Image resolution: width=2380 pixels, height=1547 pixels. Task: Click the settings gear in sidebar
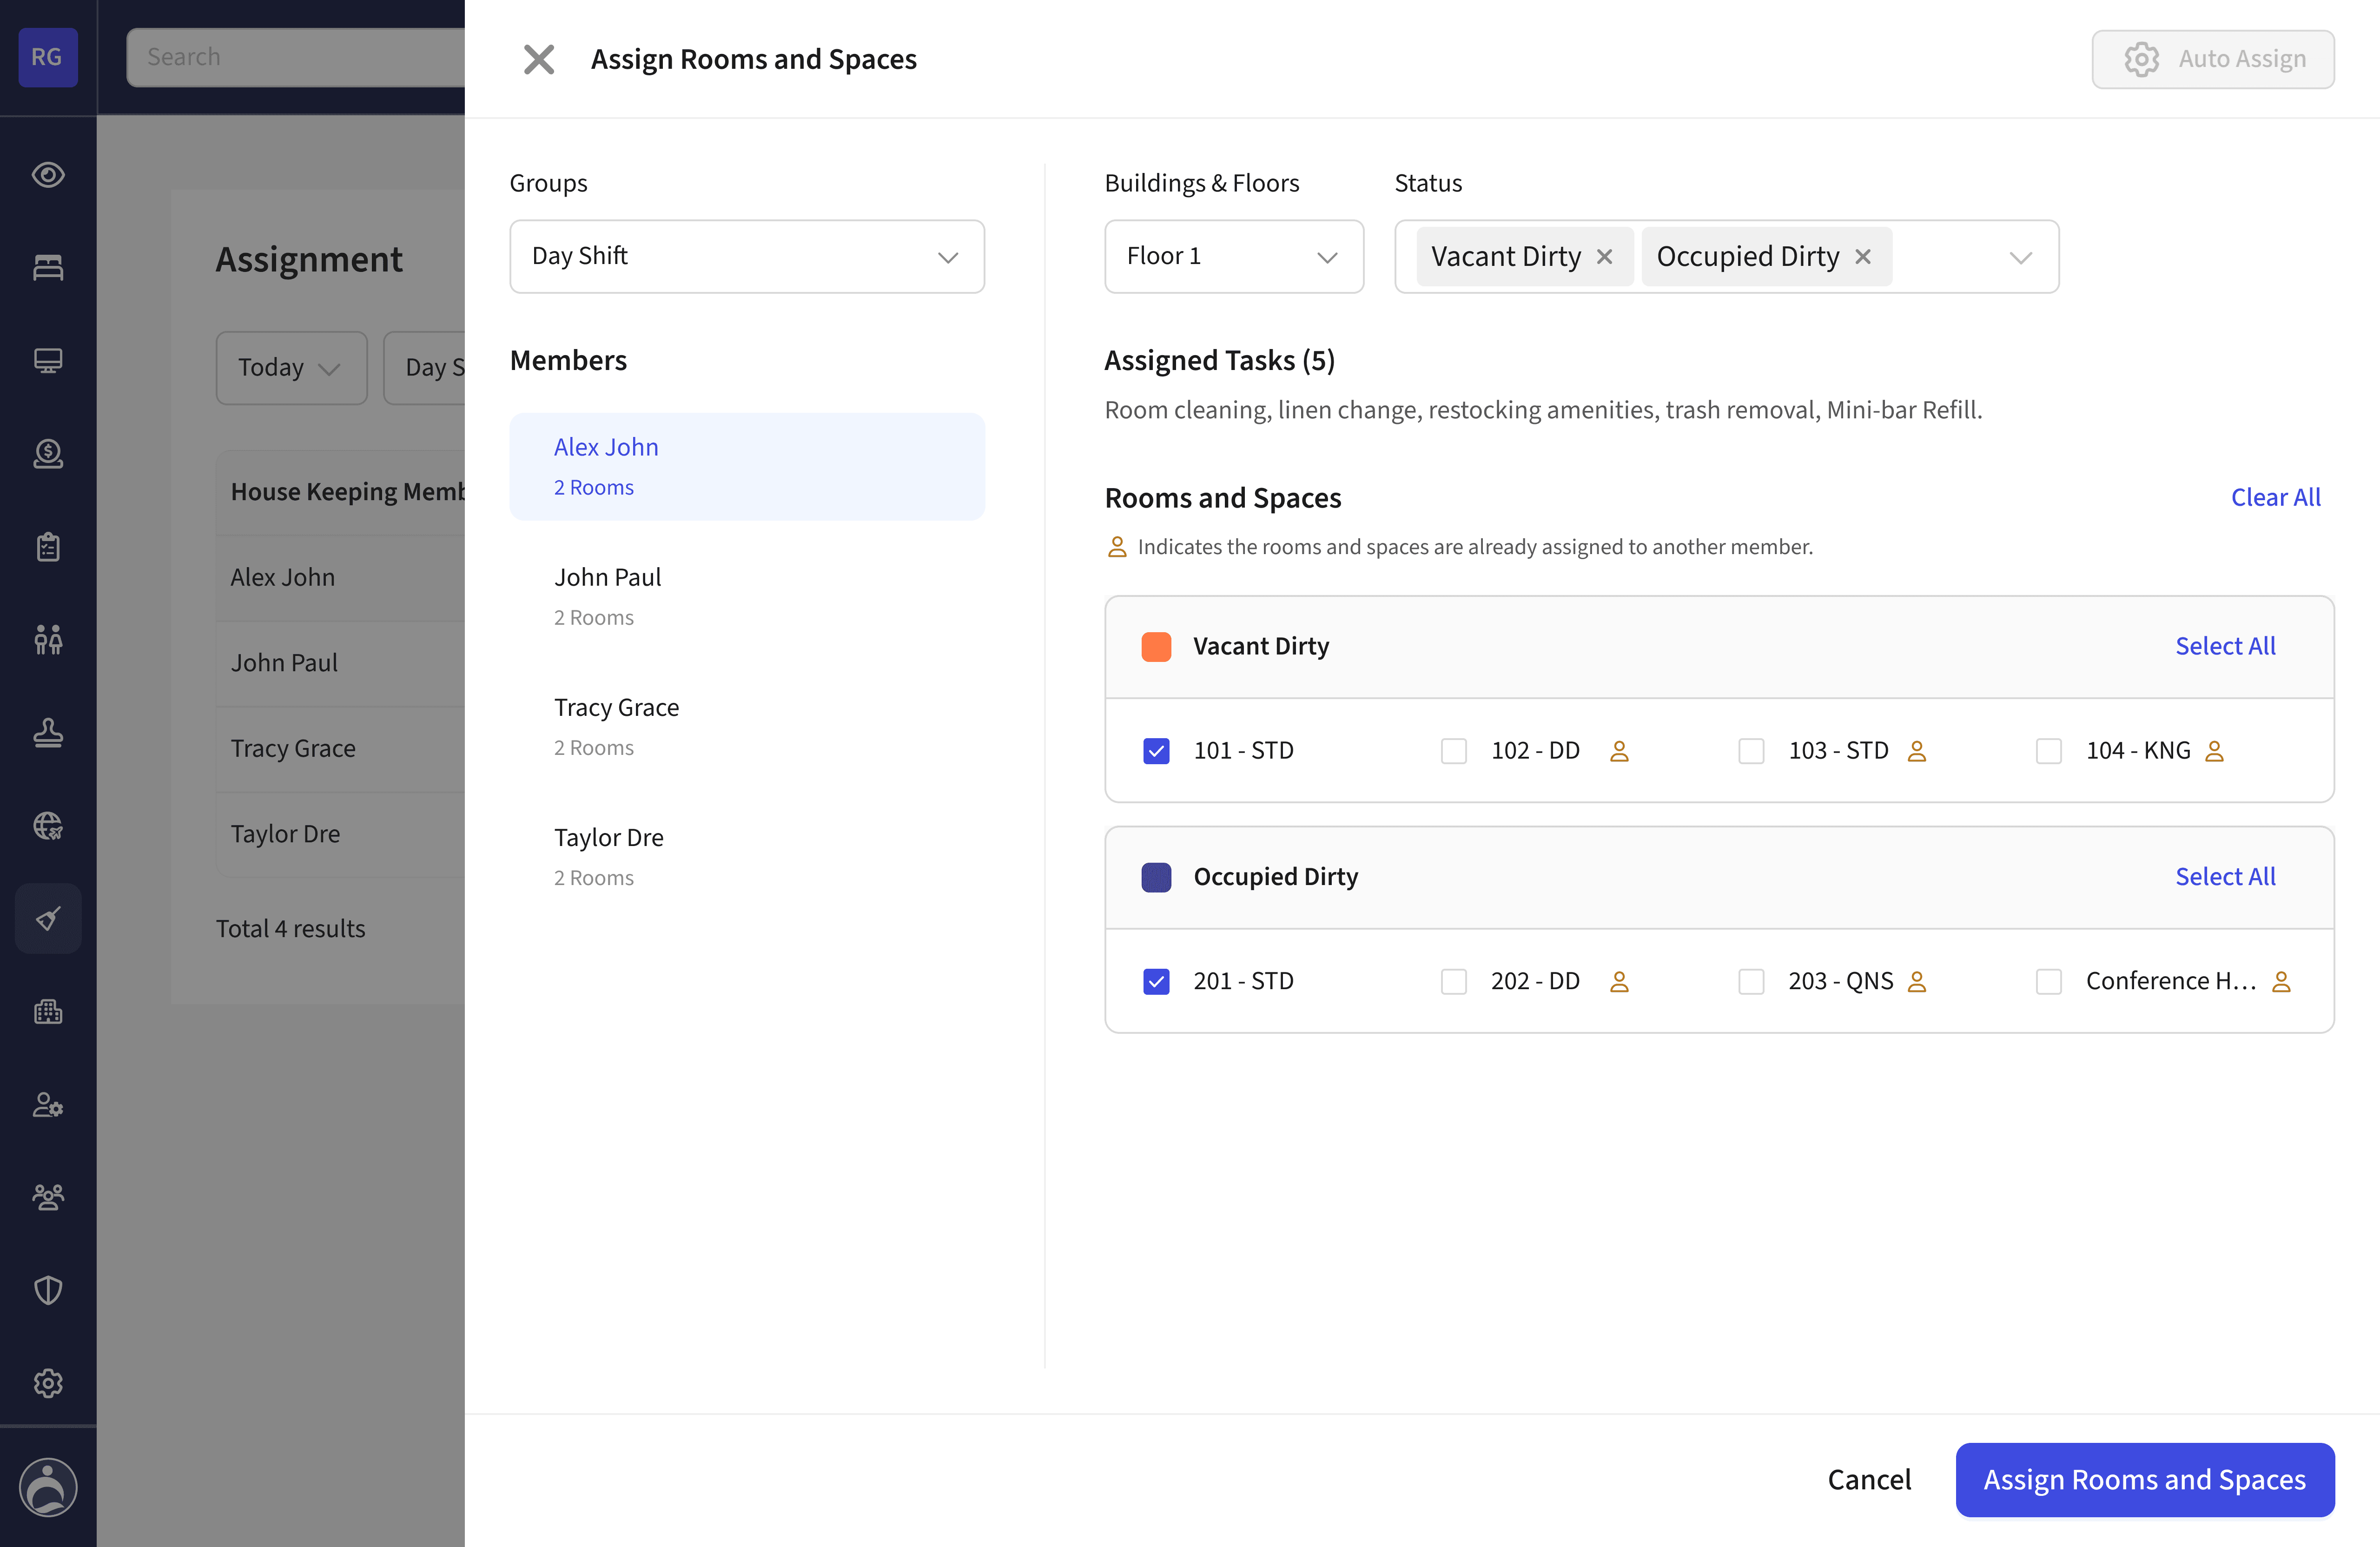pos(48,1383)
